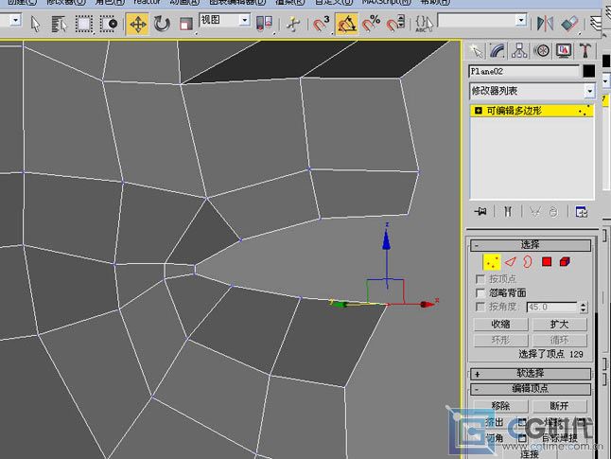
Task: Open the Select by Name tool
Action: click(60, 24)
